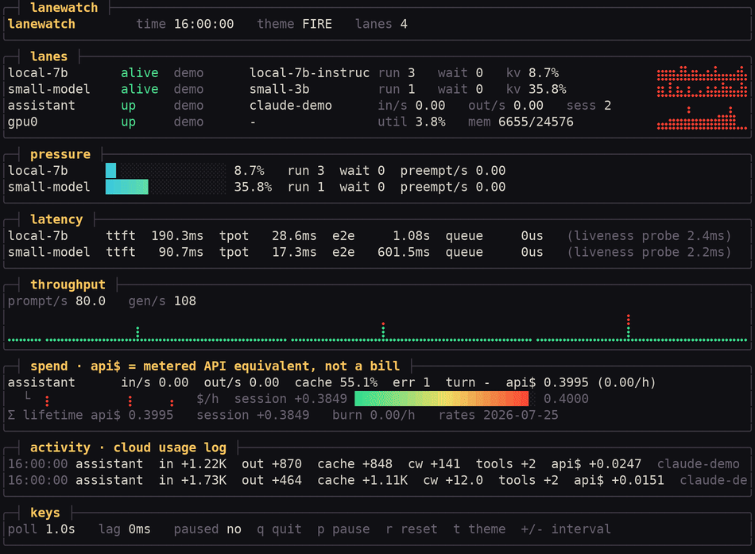Click model name local-7b-instruc

[x=310, y=73]
